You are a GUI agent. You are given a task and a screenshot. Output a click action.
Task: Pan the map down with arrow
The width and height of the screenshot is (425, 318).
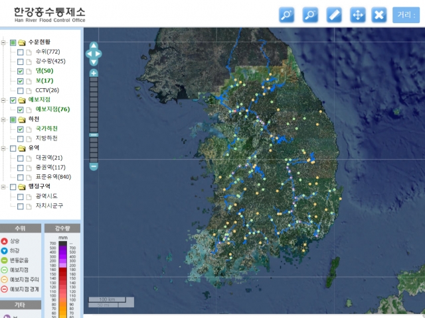(x=94, y=62)
